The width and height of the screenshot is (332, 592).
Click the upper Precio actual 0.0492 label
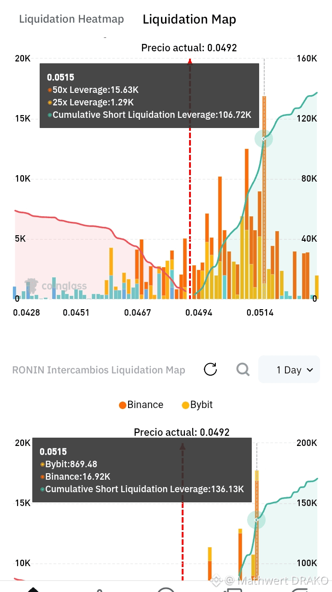189,48
